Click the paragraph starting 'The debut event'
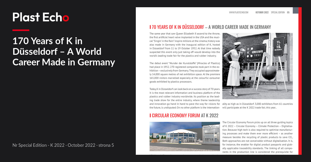The width and height of the screenshot is (311, 162). click(x=185, y=73)
